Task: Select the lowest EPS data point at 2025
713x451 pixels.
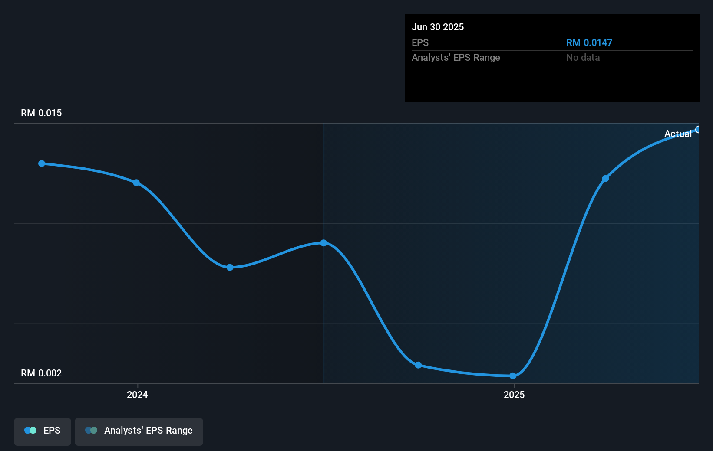Action: [513, 376]
